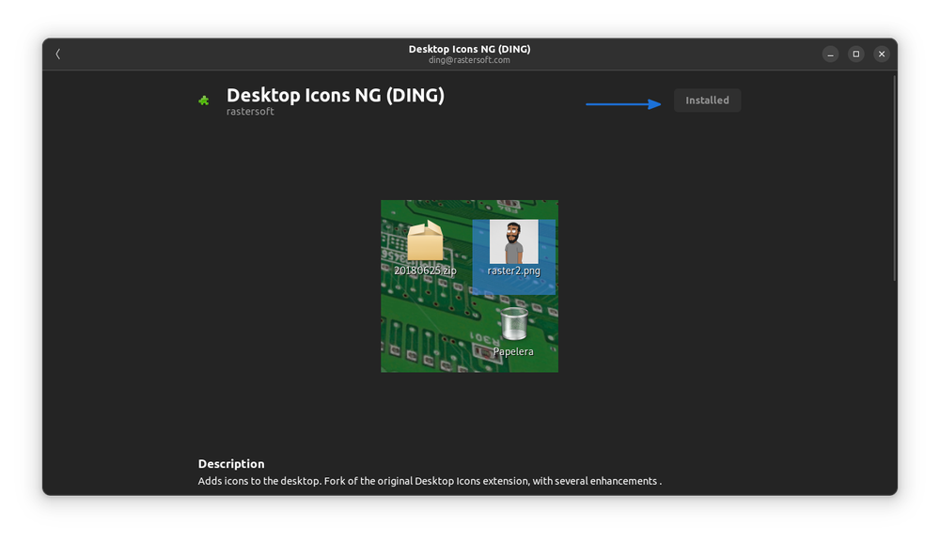Click the extension description text

[428, 480]
